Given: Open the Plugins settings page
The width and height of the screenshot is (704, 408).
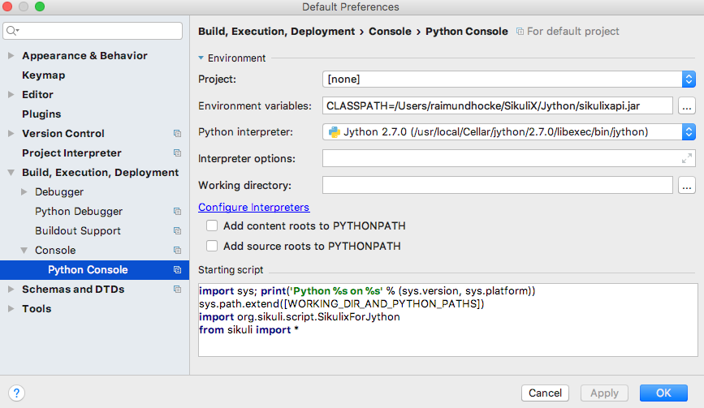Looking at the screenshot, I should [41, 114].
